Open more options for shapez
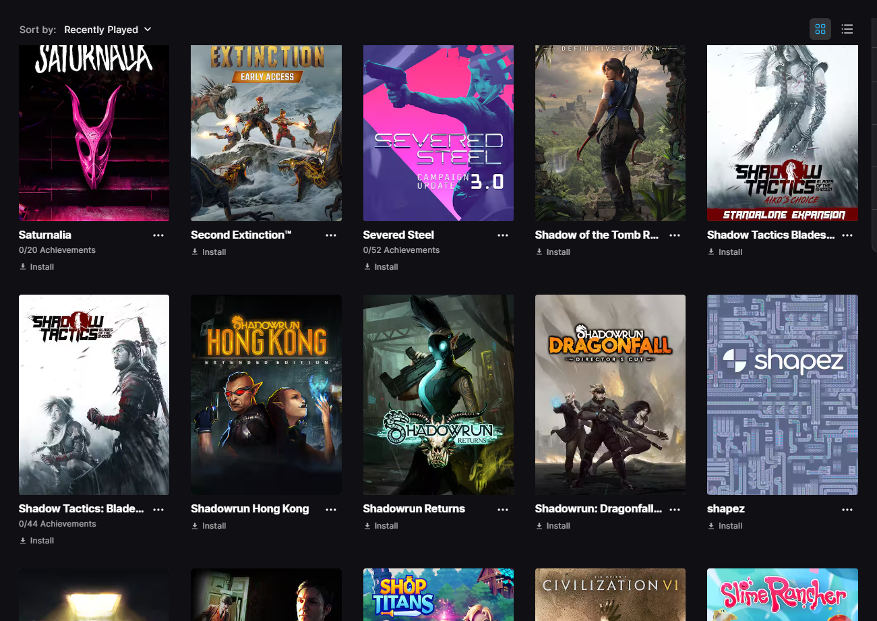This screenshot has width=877, height=621. (x=847, y=509)
